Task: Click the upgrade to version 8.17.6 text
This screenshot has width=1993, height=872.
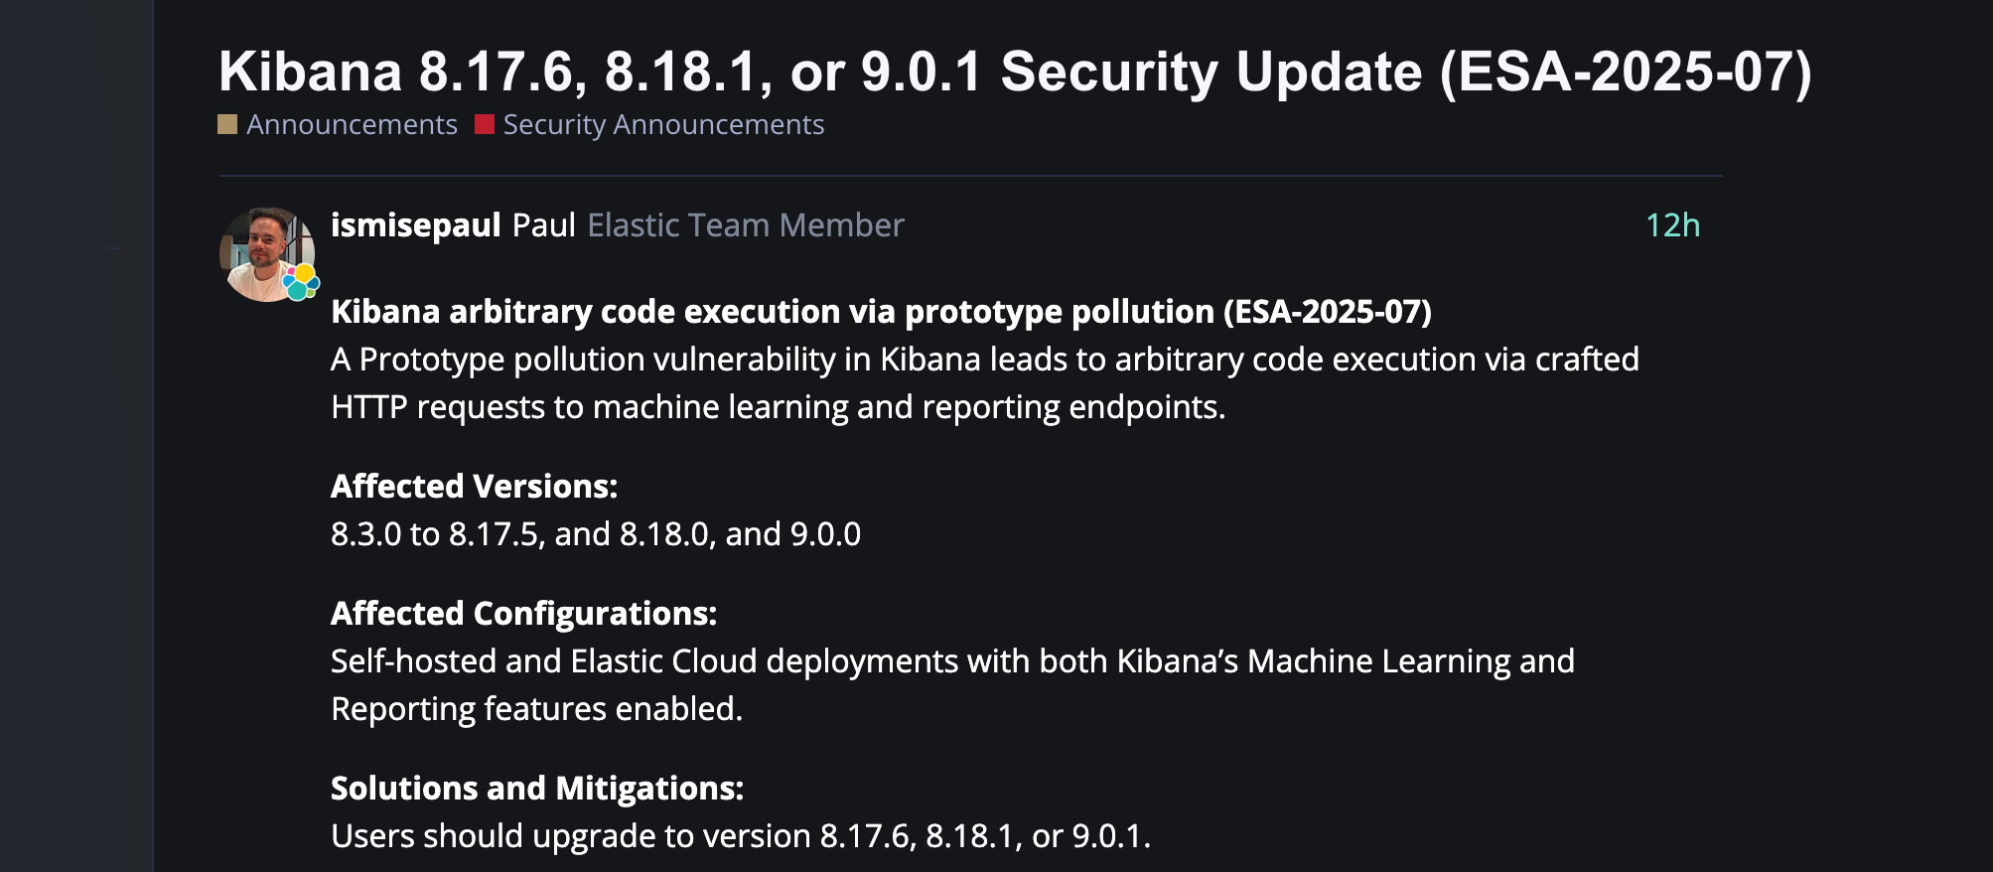Action: [740, 836]
